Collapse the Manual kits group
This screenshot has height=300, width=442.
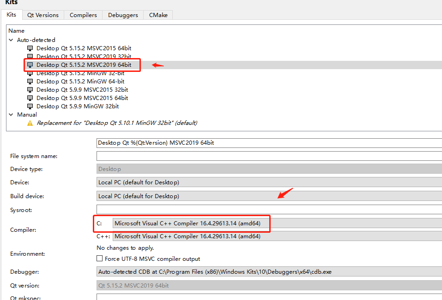pos(11,114)
